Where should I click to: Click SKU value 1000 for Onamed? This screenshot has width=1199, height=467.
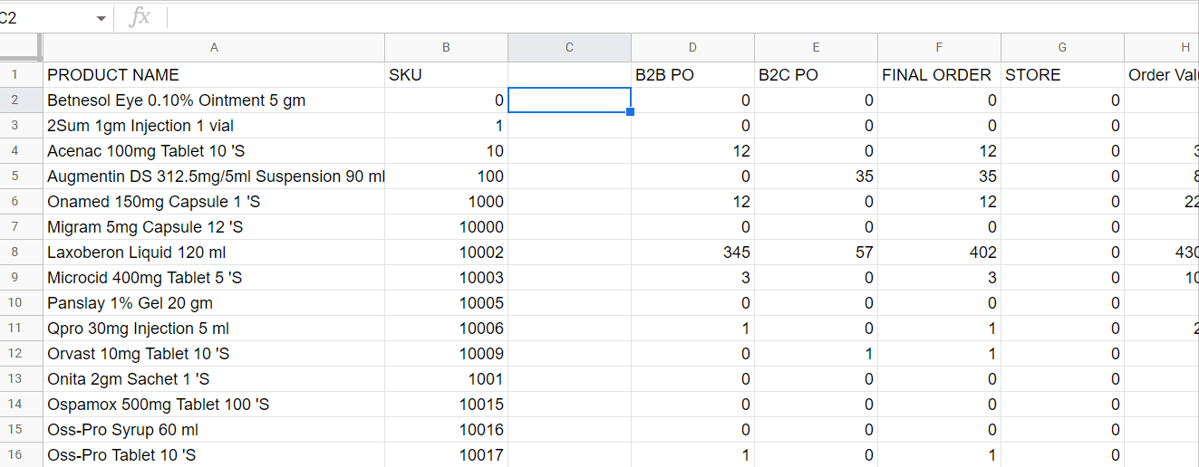(x=446, y=202)
